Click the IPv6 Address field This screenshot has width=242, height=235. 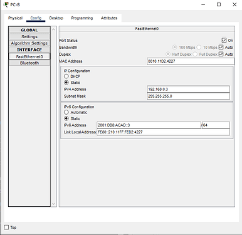pos(149,125)
